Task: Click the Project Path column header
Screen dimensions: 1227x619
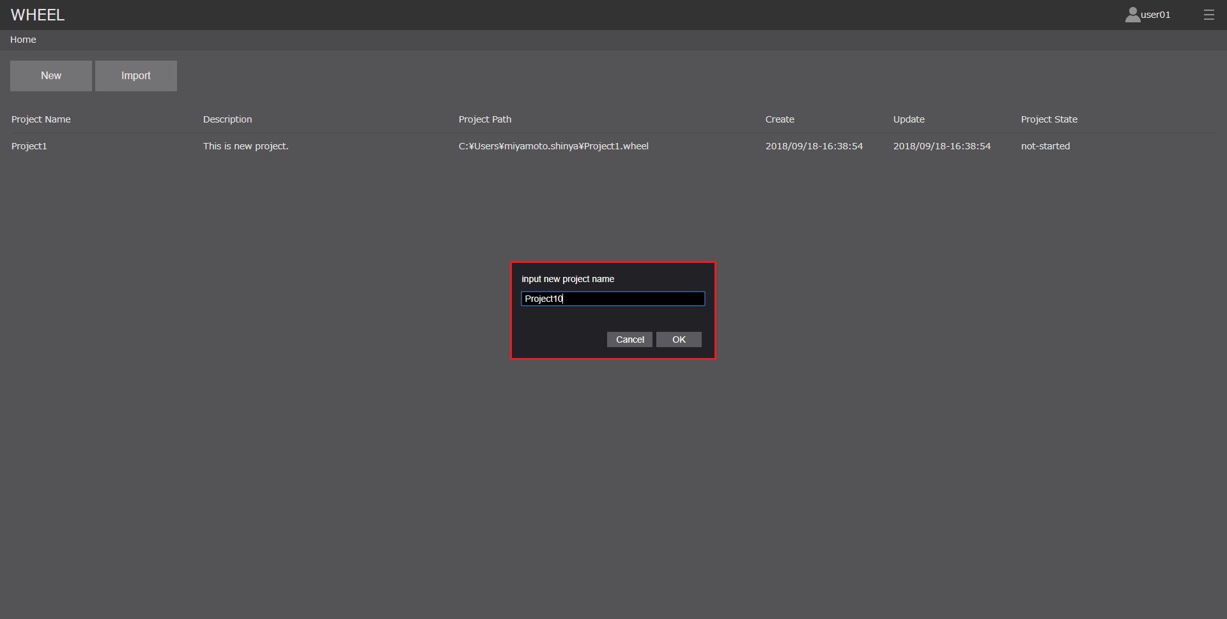Action: (485, 119)
